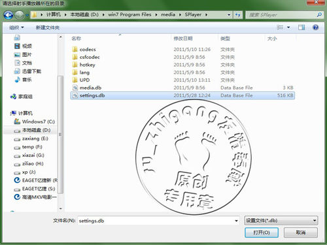
Task: Open EAGET忆捷 (S:) drive
Action: (x=35, y=189)
